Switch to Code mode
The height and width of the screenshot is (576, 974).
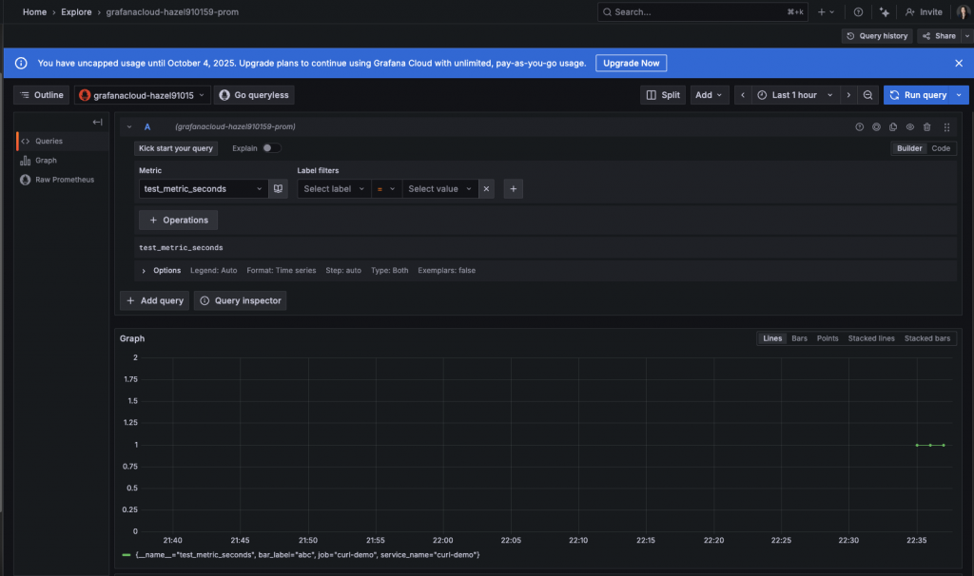tap(941, 148)
